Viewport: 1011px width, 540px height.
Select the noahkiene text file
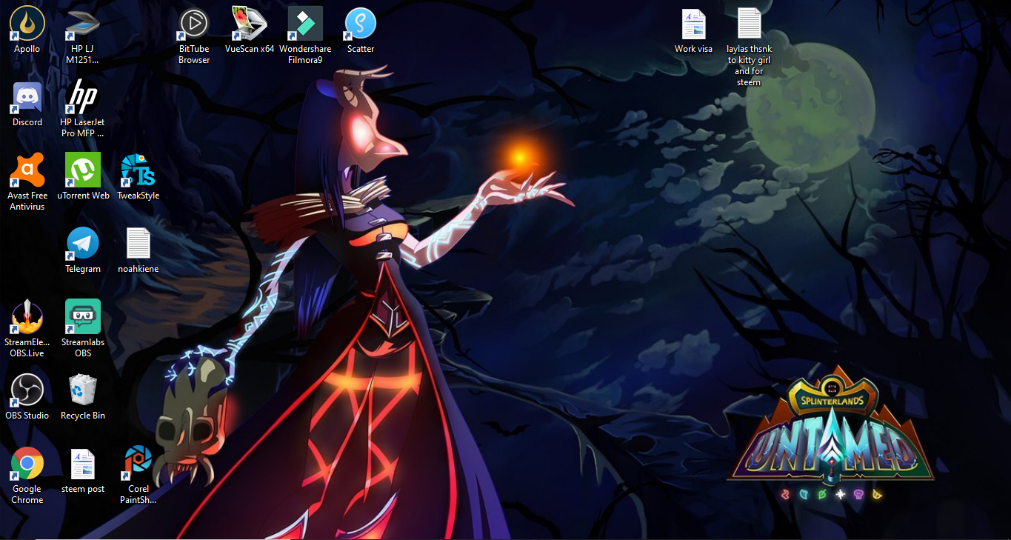[139, 243]
